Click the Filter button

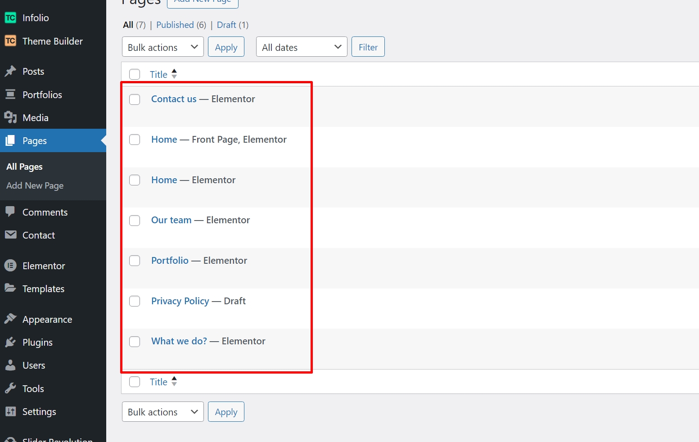pos(368,47)
